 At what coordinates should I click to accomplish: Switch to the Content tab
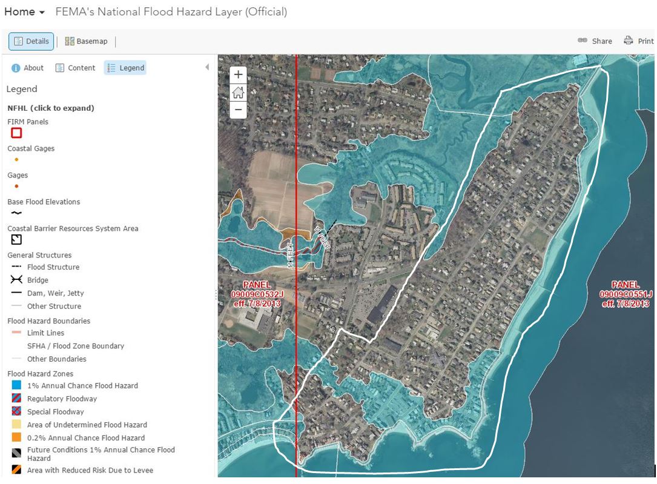click(x=76, y=68)
